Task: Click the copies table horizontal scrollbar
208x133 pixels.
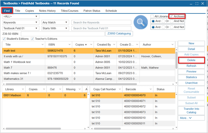Action: click(107, 129)
